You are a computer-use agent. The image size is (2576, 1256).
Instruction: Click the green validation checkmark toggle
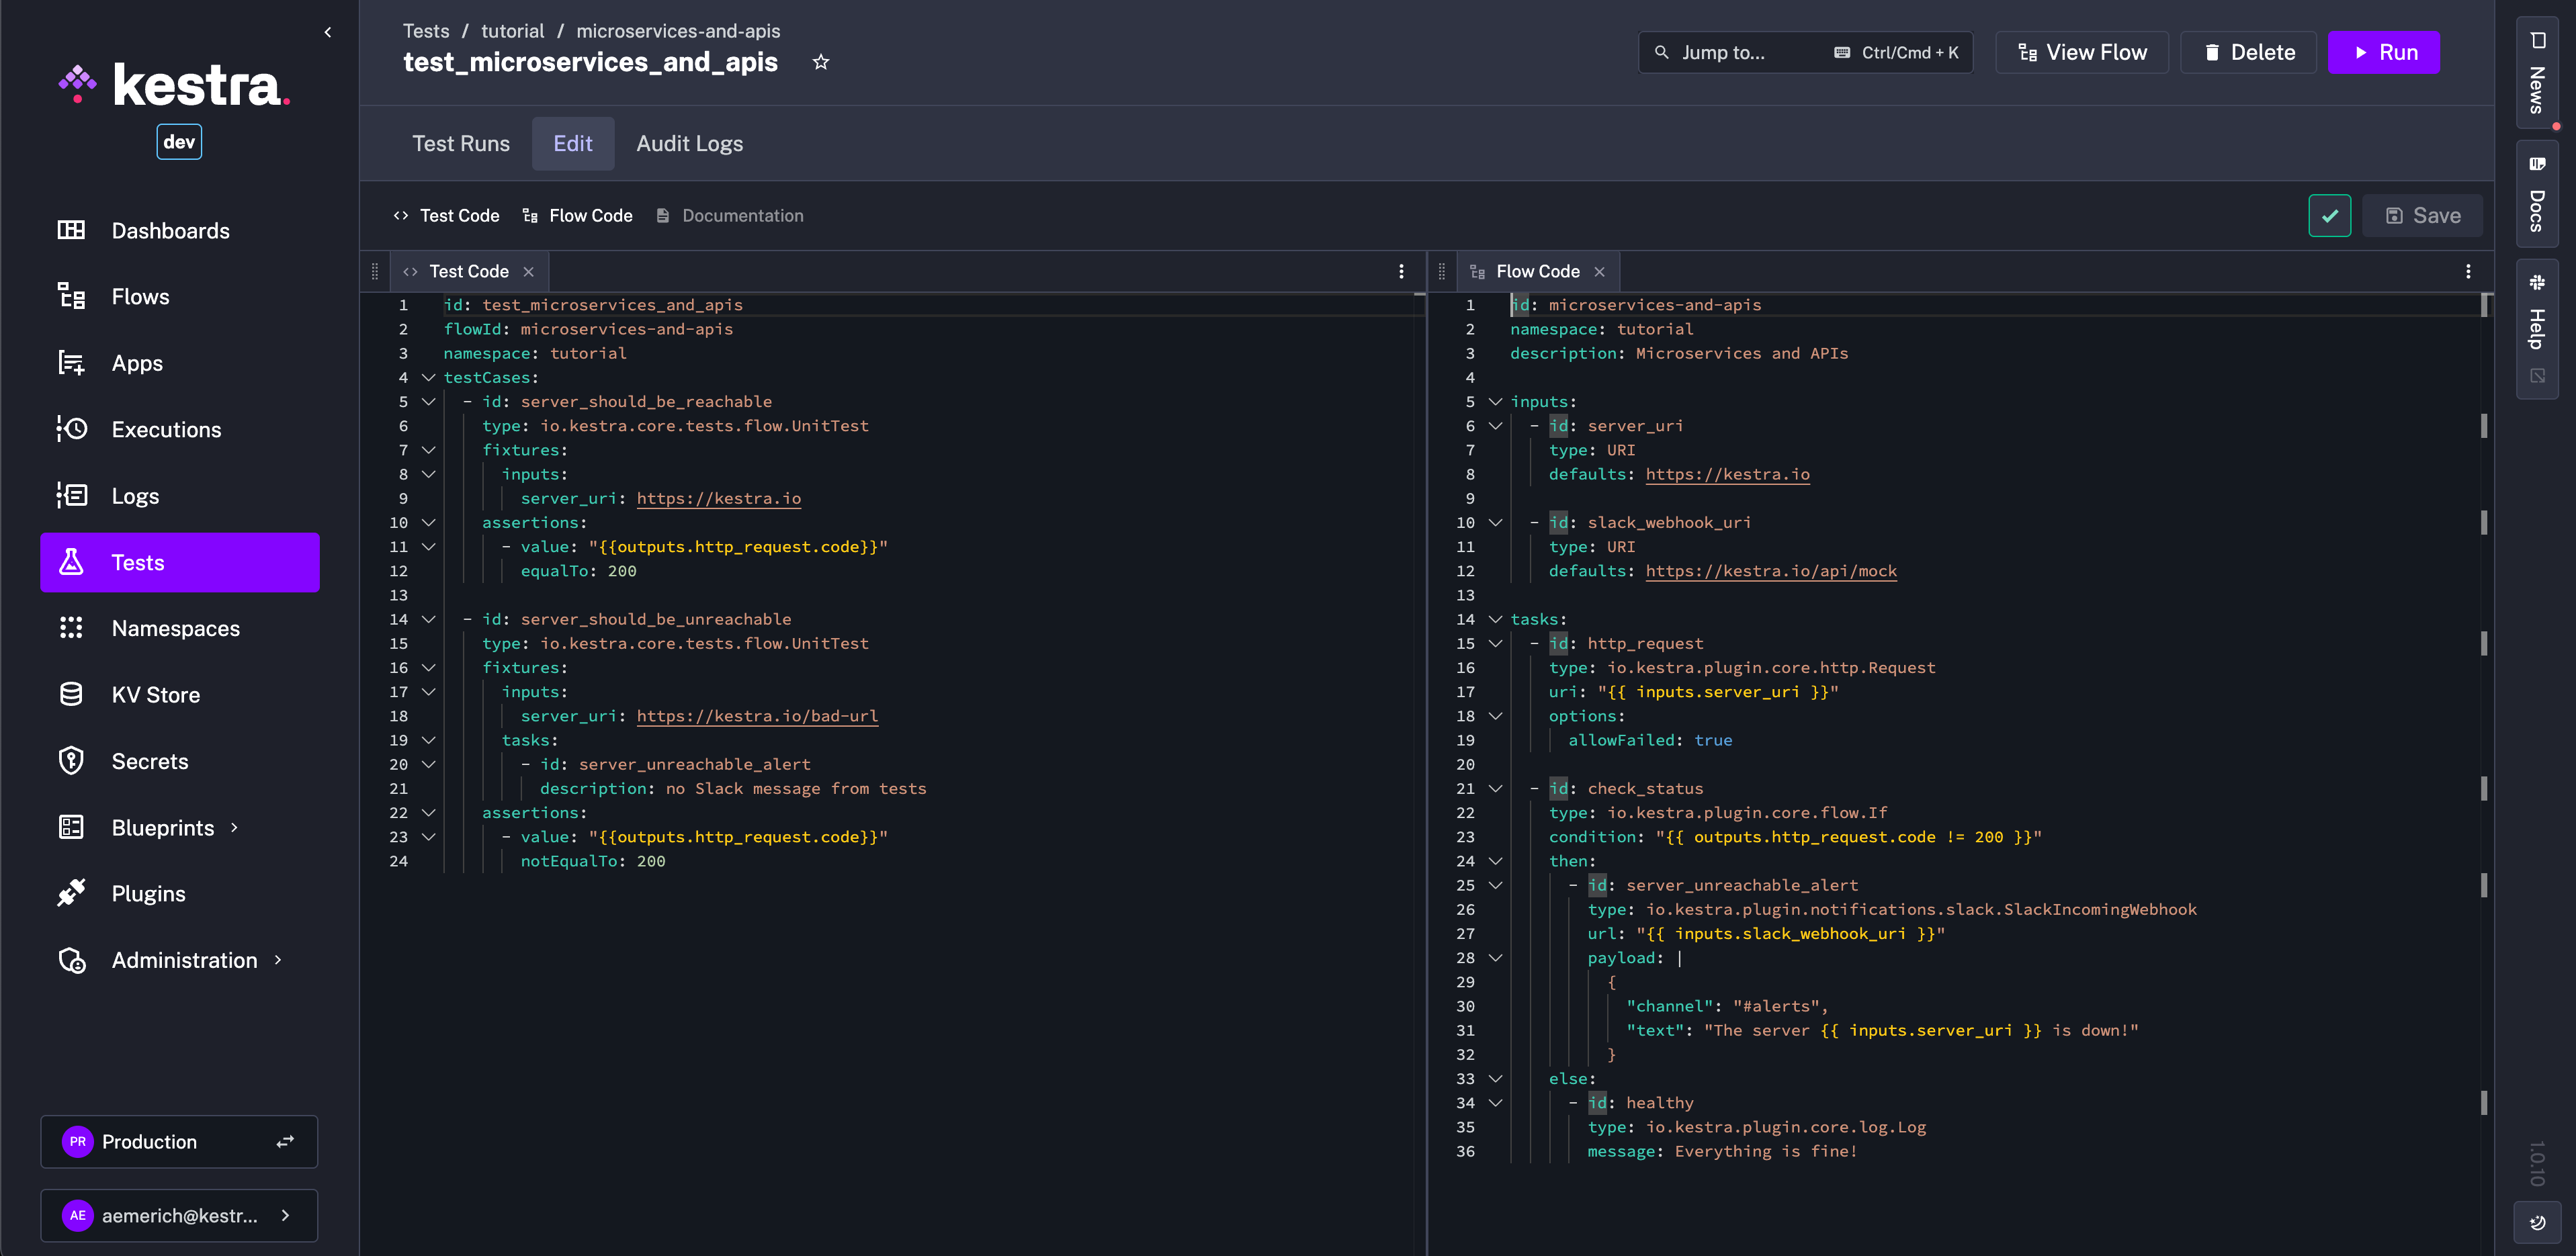(x=2329, y=215)
